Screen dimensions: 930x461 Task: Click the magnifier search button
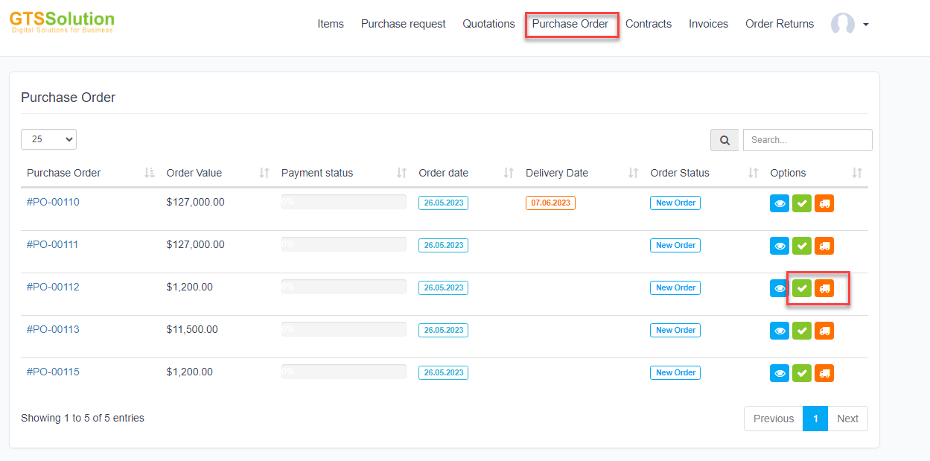(x=724, y=140)
